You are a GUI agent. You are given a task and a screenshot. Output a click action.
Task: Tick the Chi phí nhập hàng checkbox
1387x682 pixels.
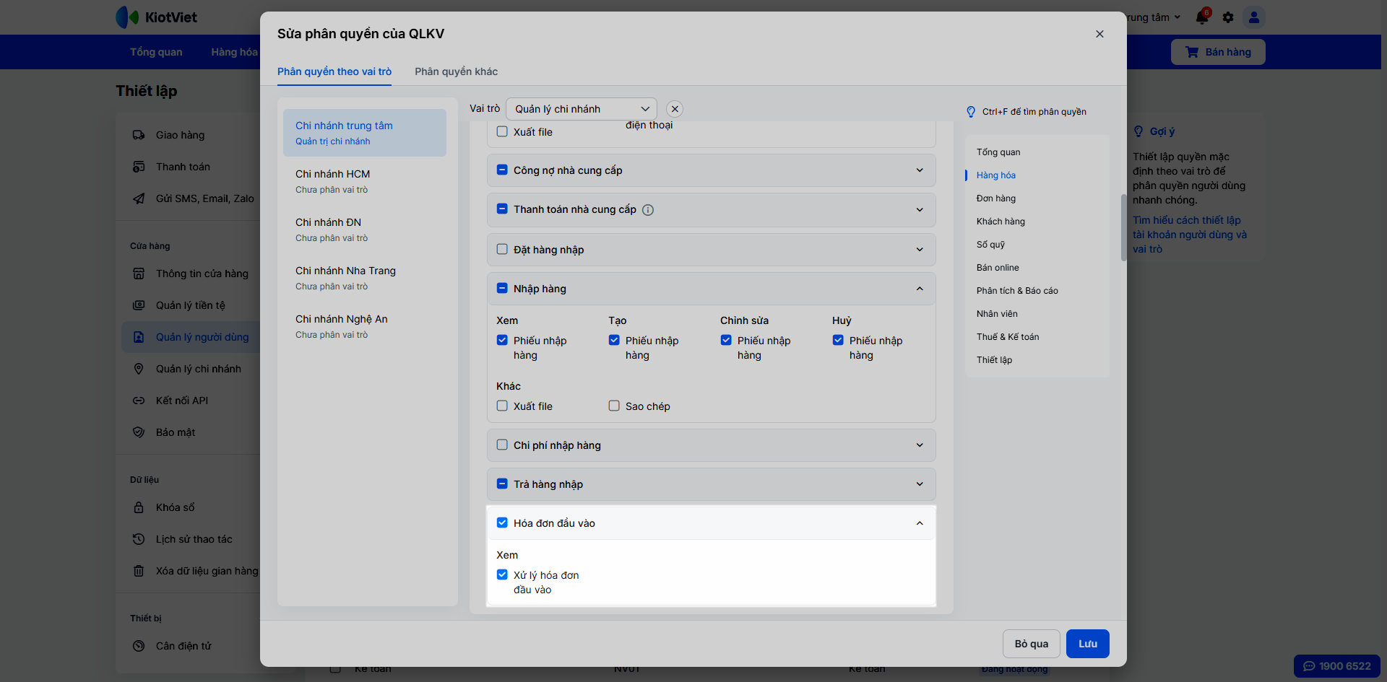tap(502, 445)
